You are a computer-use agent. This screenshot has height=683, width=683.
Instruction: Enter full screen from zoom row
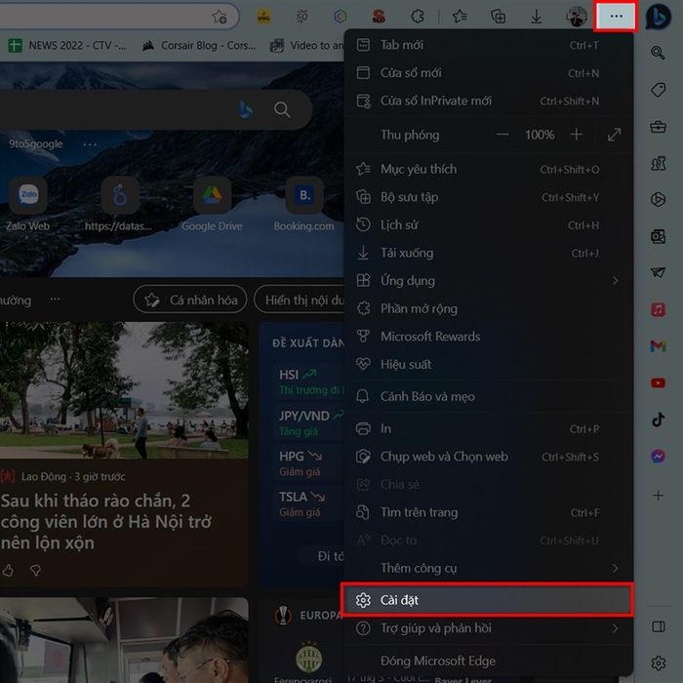click(x=614, y=135)
